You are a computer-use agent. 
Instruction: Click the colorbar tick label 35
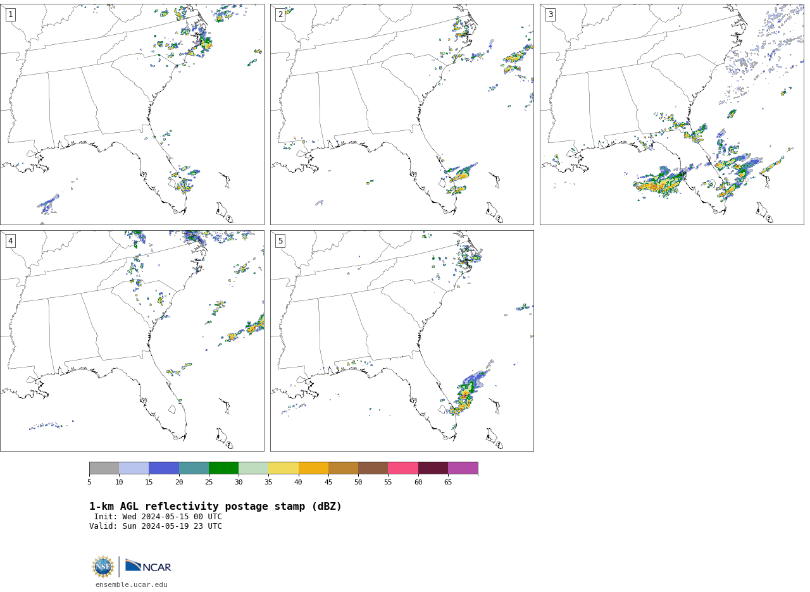pos(268,483)
